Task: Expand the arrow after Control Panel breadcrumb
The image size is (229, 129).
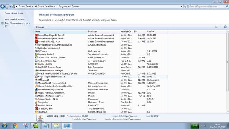Action: click(33, 6)
